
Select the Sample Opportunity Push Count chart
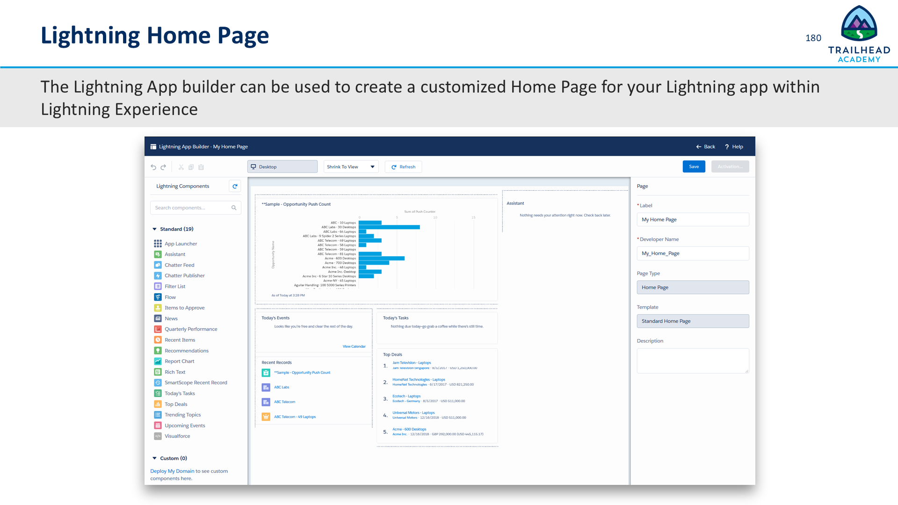pyautogui.click(x=376, y=249)
